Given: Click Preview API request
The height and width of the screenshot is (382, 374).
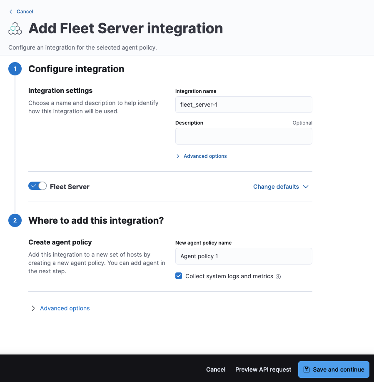Looking at the screenshot, I should coord(263,370).
